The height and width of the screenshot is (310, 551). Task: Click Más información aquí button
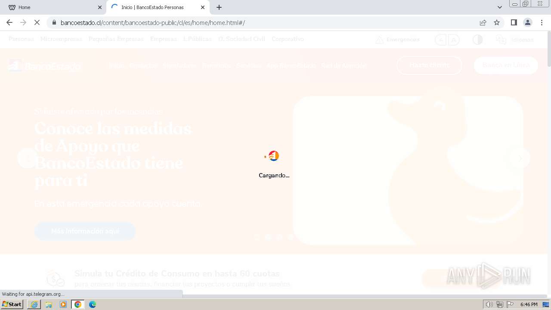(85, 231)
